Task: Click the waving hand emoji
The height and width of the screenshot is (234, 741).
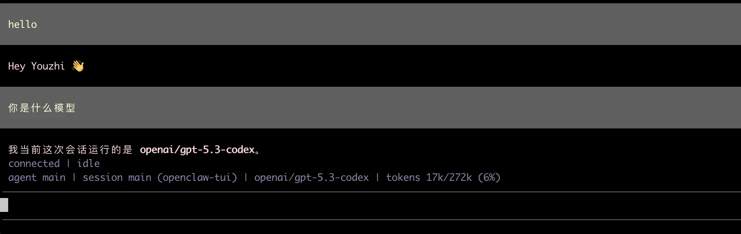Action: point(78,66)
